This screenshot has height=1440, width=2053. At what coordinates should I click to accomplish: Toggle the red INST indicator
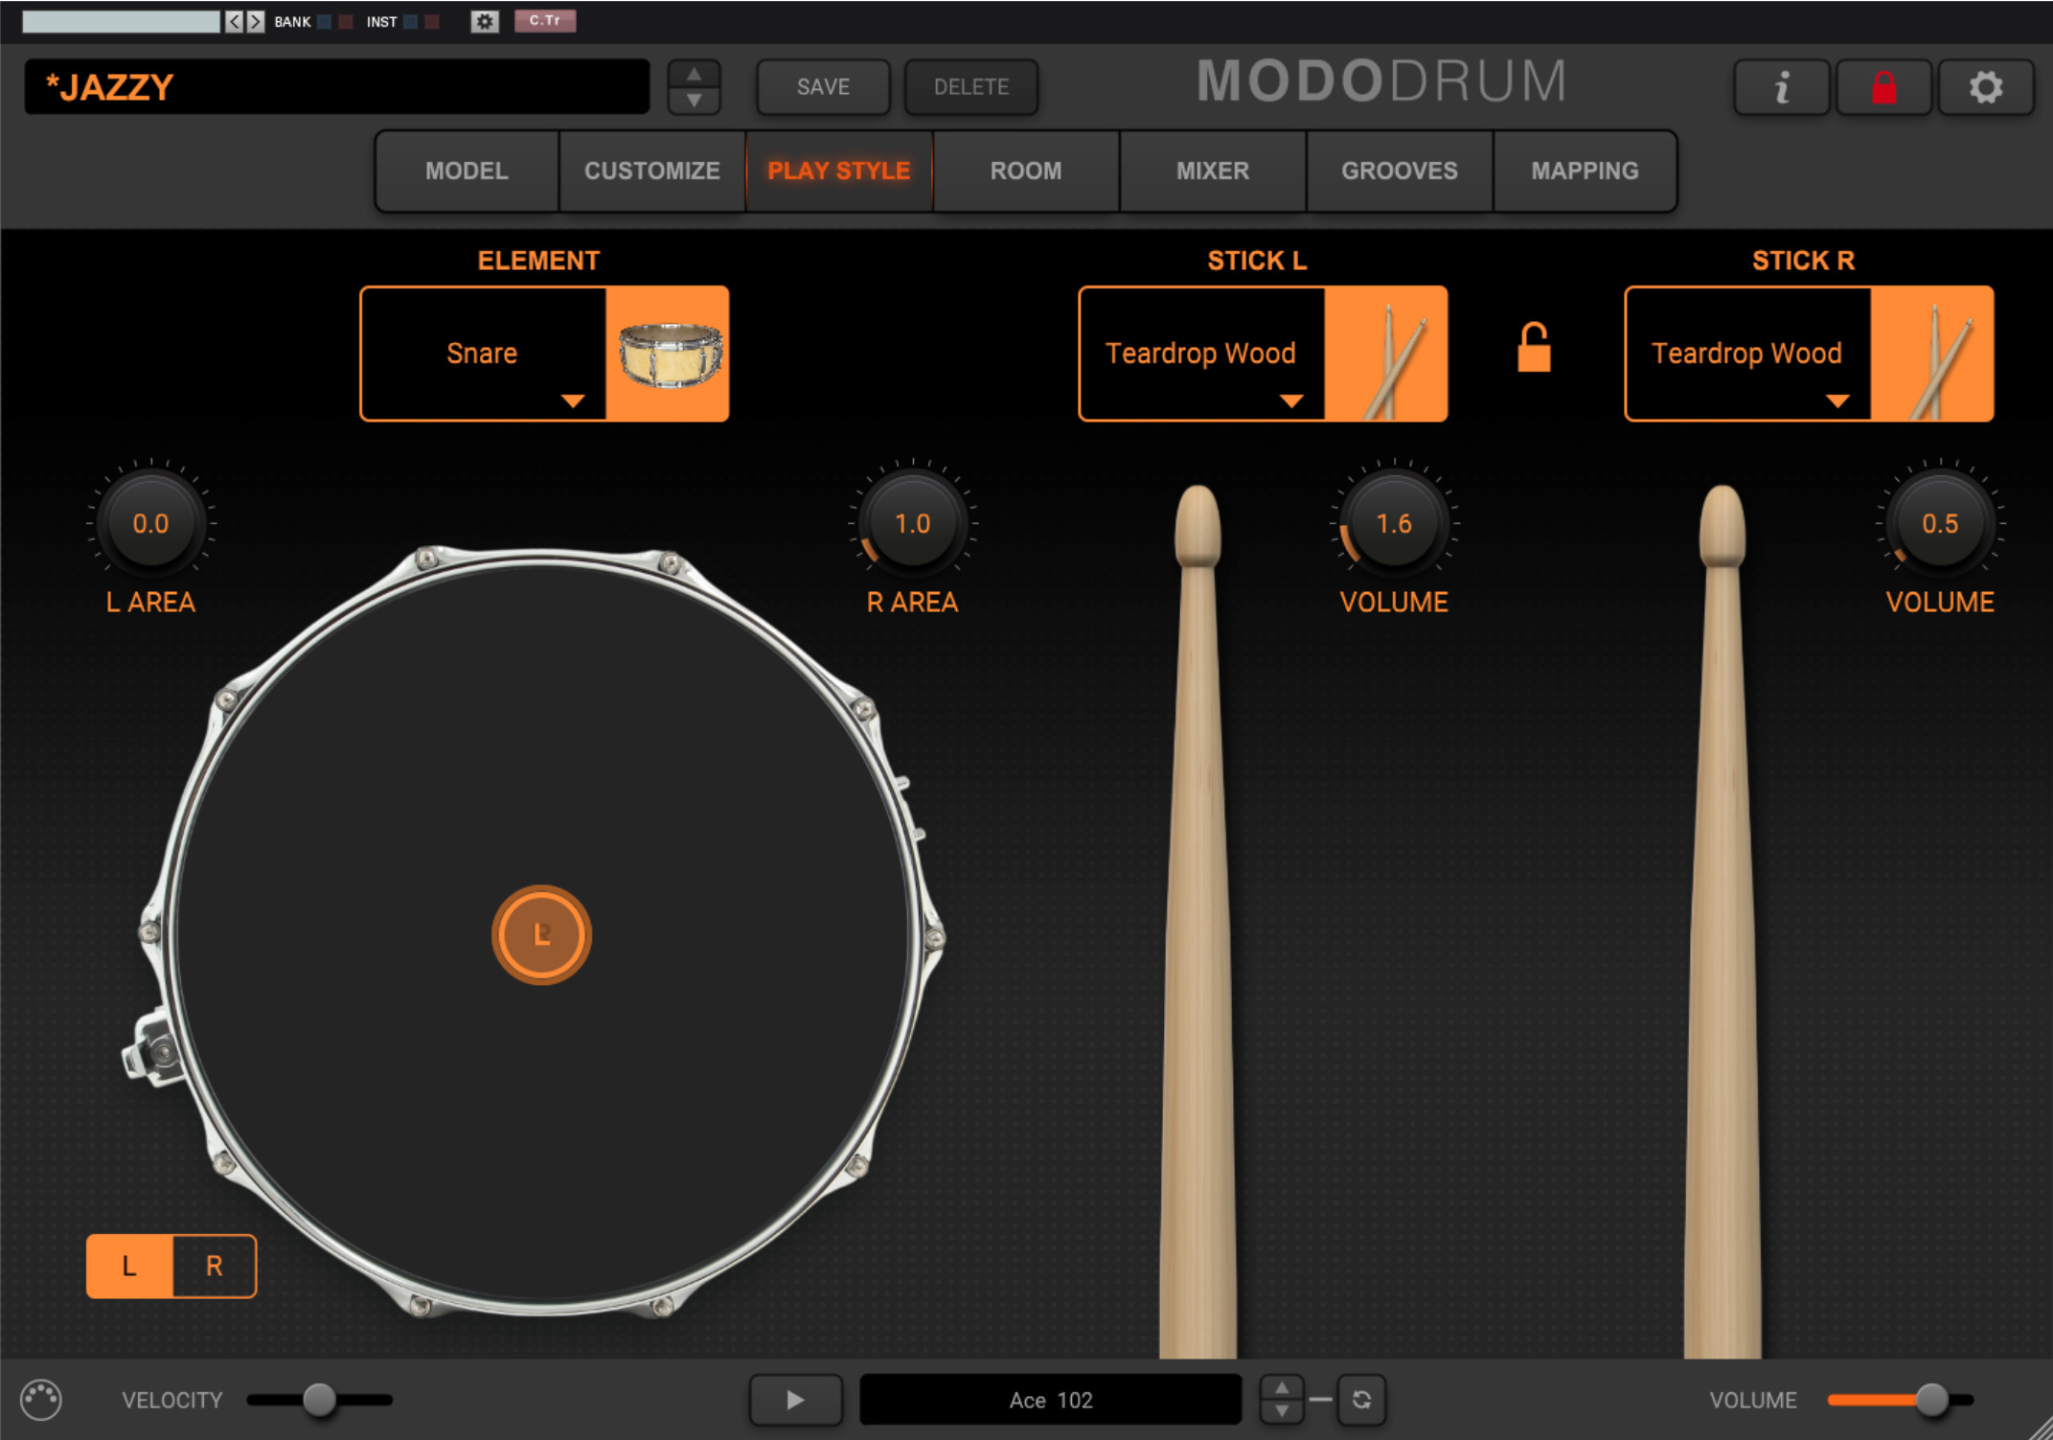pyautogui.click(x=432, y=21)
